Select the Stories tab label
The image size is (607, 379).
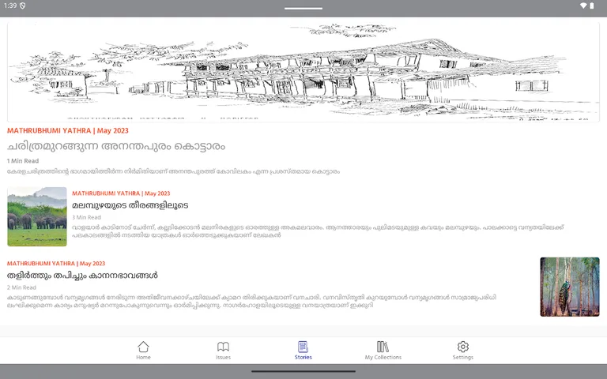[303, 358]
